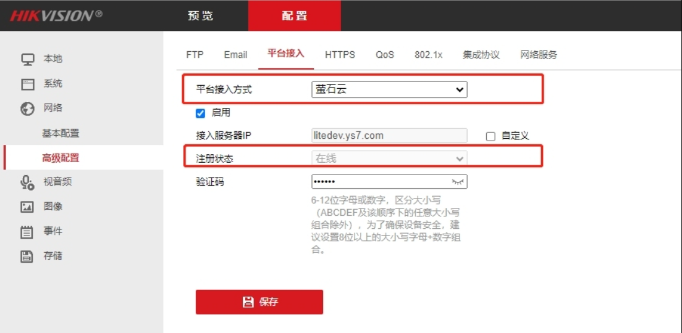Click the 图像 picture icon in sidebar
The image size is (682, 333).
27,207
